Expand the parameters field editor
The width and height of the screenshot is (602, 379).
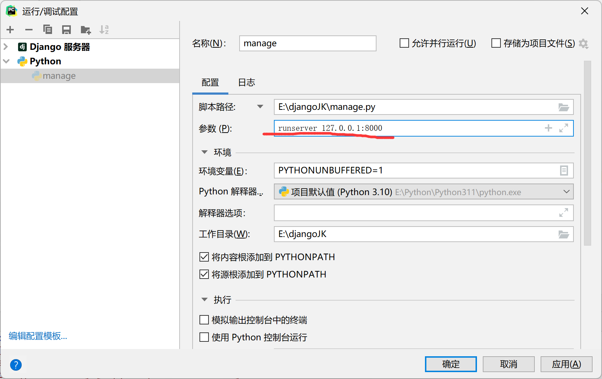tap(564, 128)
